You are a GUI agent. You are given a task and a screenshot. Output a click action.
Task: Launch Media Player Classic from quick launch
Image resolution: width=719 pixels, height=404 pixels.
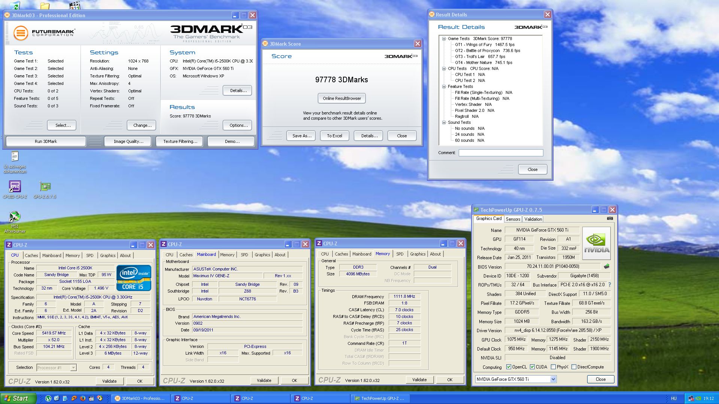click(x=91, y=398)
